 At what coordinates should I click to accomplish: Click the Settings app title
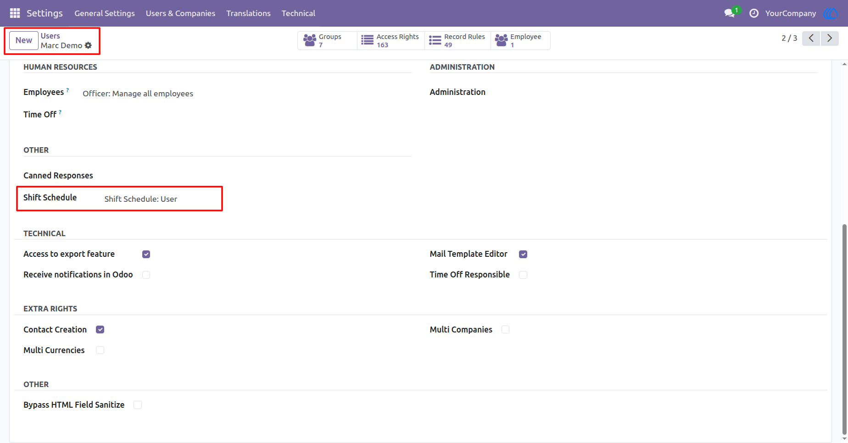pos(45,13)
